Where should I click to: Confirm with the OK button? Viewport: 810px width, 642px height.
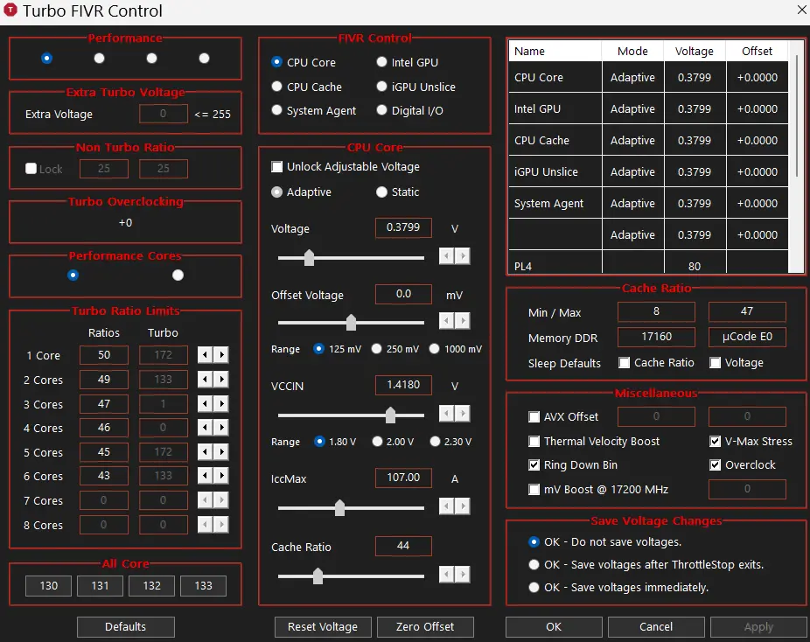click(554, 626)
